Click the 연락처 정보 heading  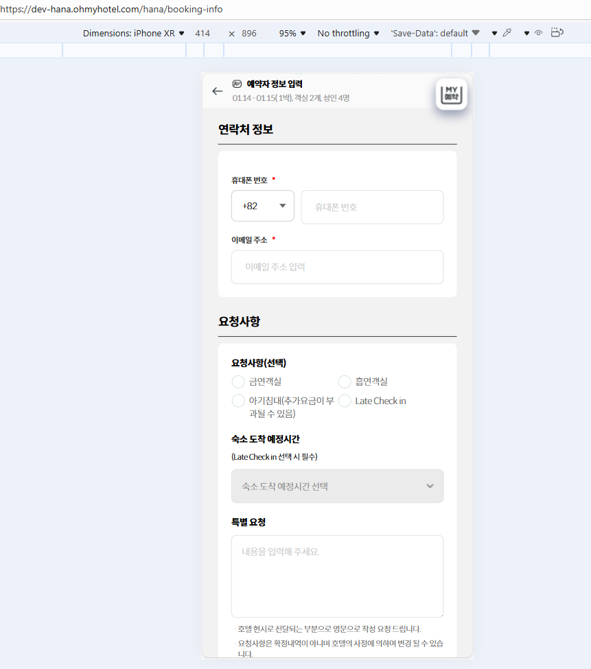[246, 129]
